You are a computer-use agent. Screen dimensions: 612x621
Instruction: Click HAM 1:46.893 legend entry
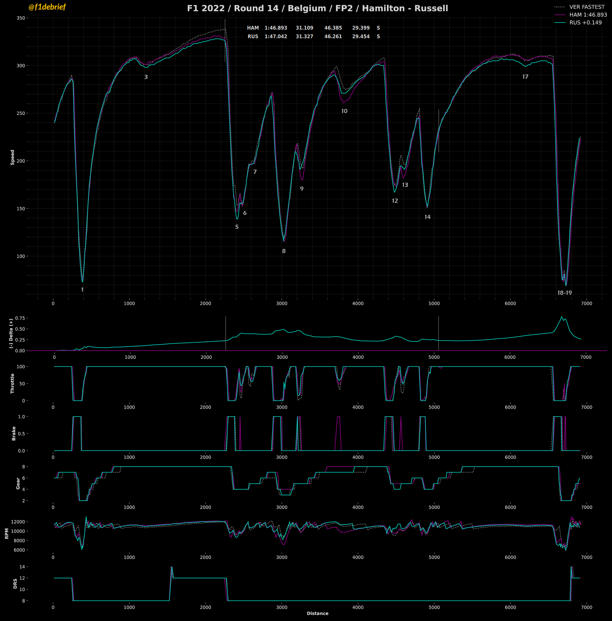(x=588, y=15)
